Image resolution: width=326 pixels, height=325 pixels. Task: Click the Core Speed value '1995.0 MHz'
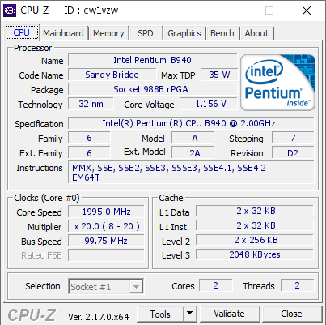tap(106, 212)
